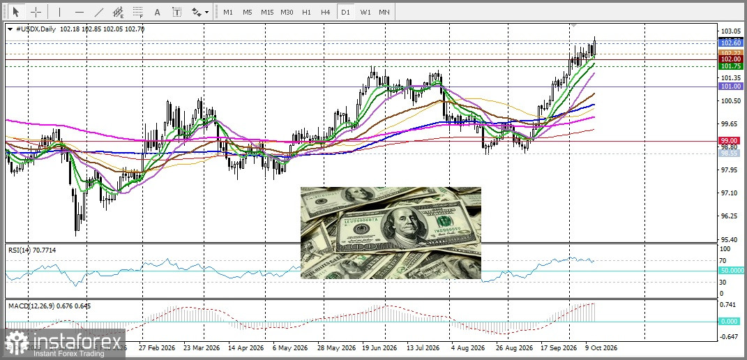This screenshot has width=747, height=360.
Task: Click the 95.40 price scale value
Action: pos(731,239)
